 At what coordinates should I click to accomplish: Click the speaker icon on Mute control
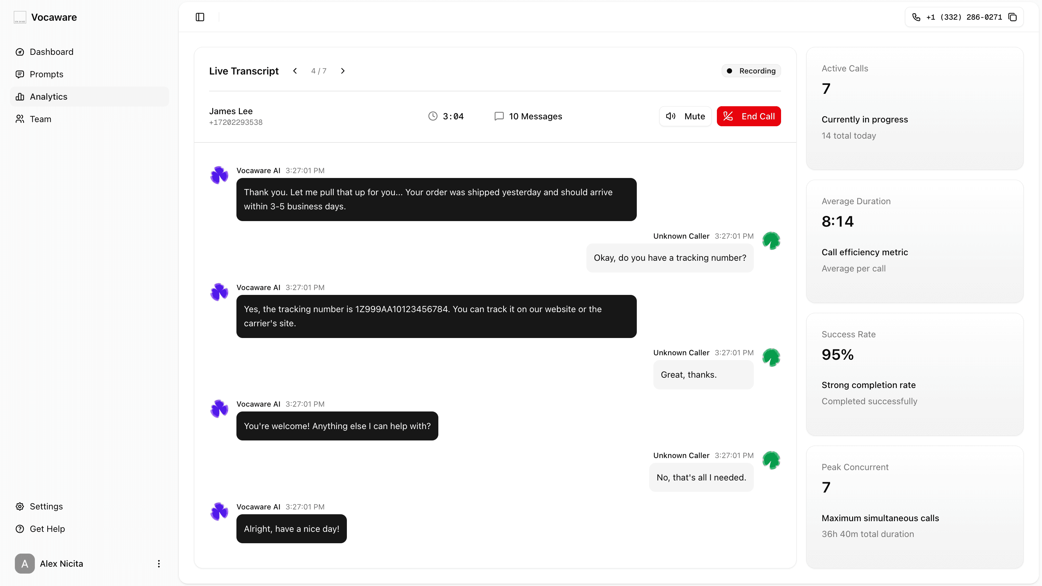click(x=670, y=116)
